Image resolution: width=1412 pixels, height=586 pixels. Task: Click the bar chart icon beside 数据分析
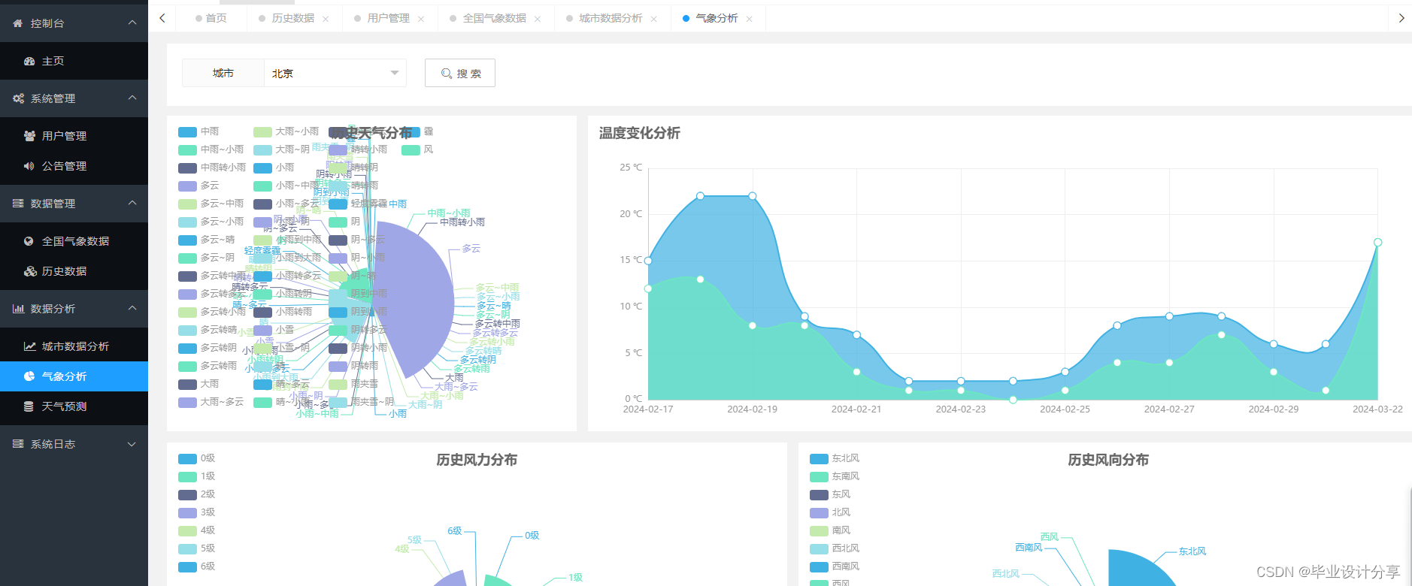[18, 309]
